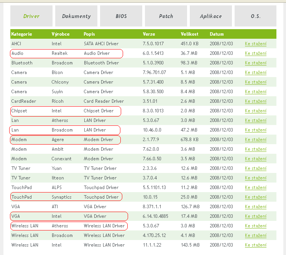This screenshot has width=286, height=255.
Task: Click the CardReader category cell
Action: pos(24,101)
